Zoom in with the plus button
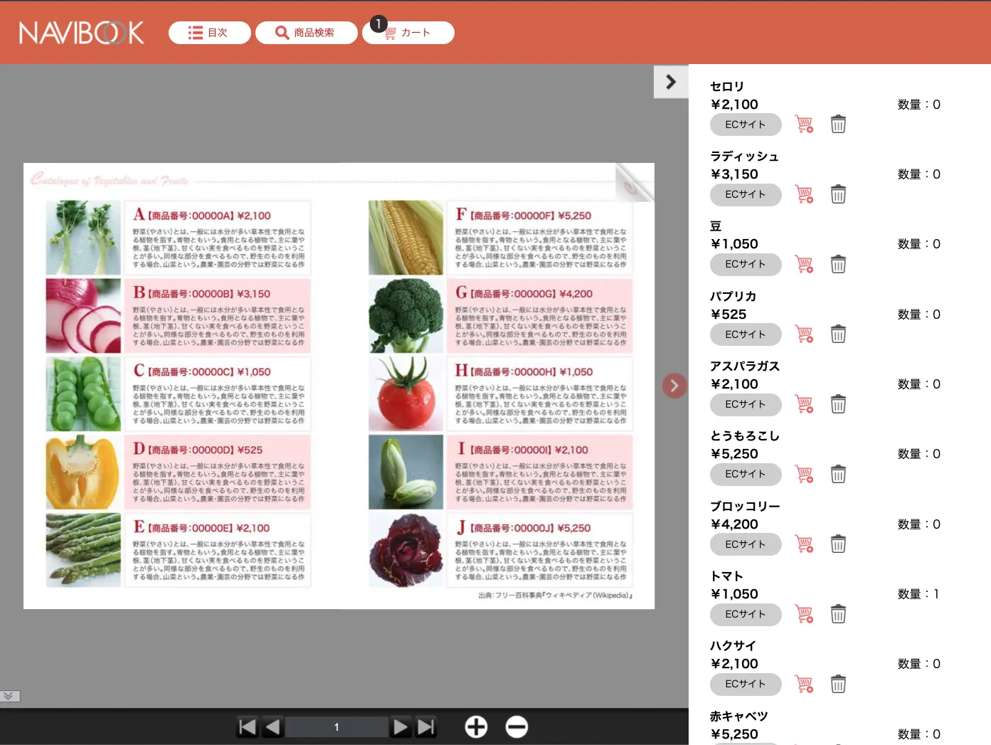The height and width of the screenshot is (745, 991). (476, 726)
